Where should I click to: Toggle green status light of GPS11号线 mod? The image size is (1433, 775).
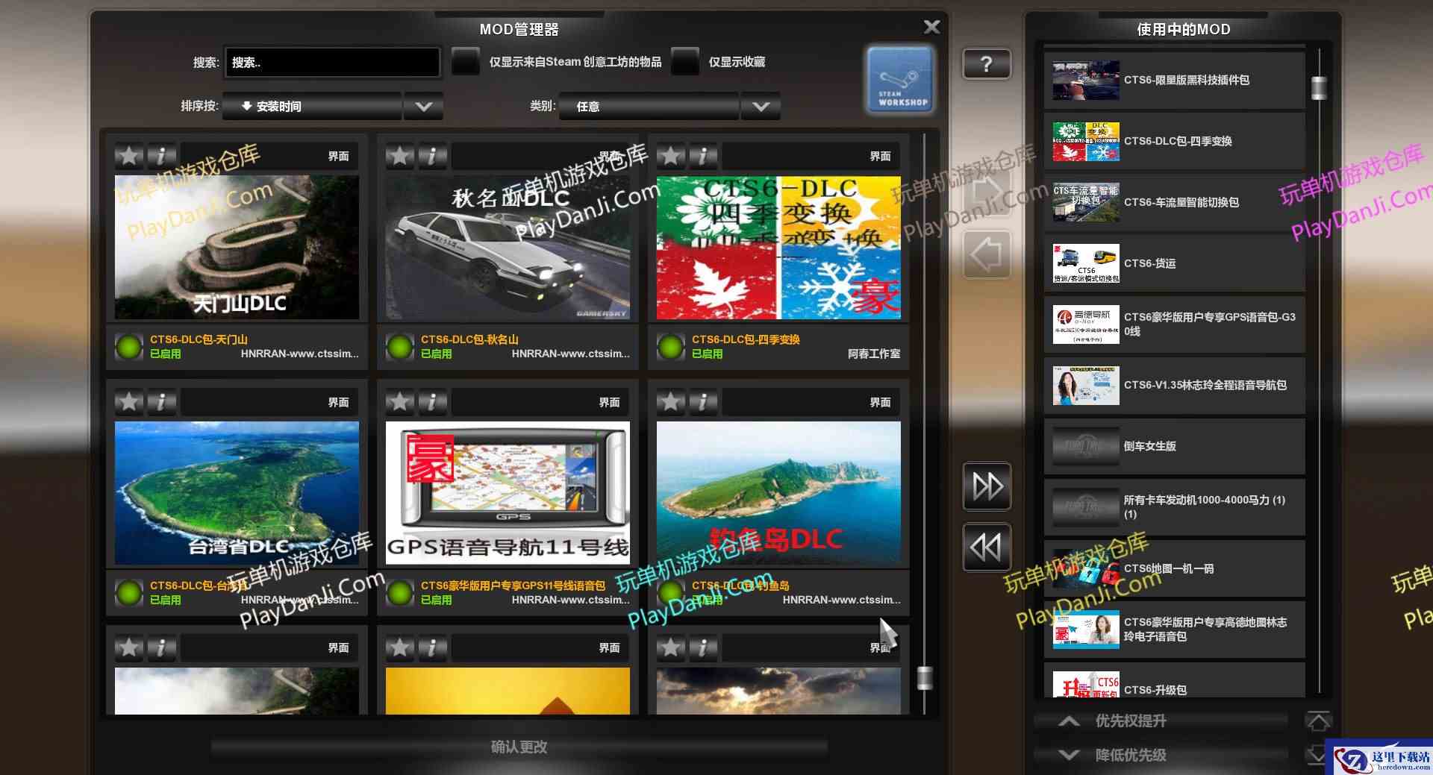(x=400, y=592)
